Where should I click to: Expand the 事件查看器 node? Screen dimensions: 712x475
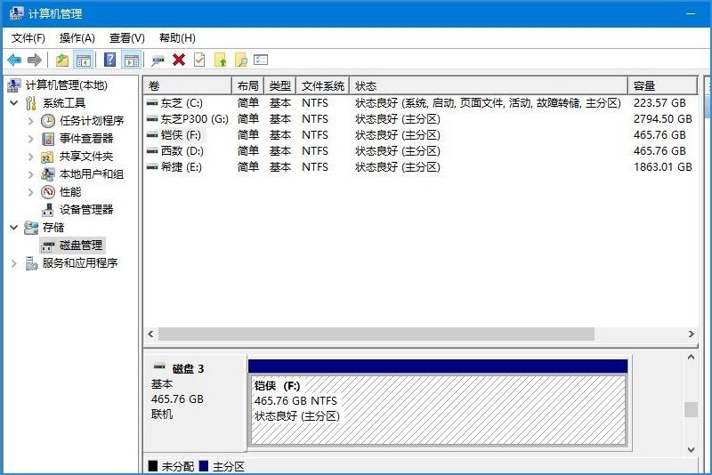tap(31, 139)
